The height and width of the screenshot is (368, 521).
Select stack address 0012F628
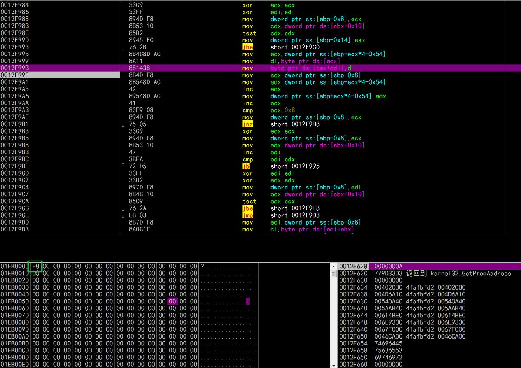(353, 266)
